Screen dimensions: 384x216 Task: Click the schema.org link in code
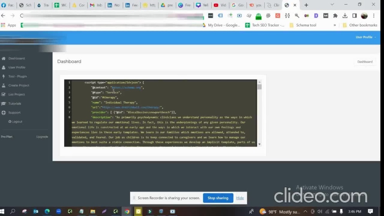coord(126,87)
